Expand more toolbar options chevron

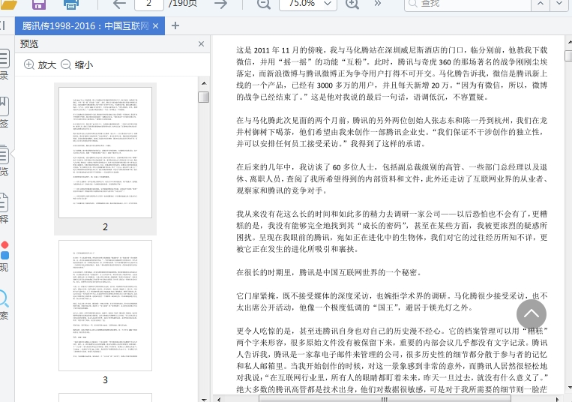click(x=378, y=4)
